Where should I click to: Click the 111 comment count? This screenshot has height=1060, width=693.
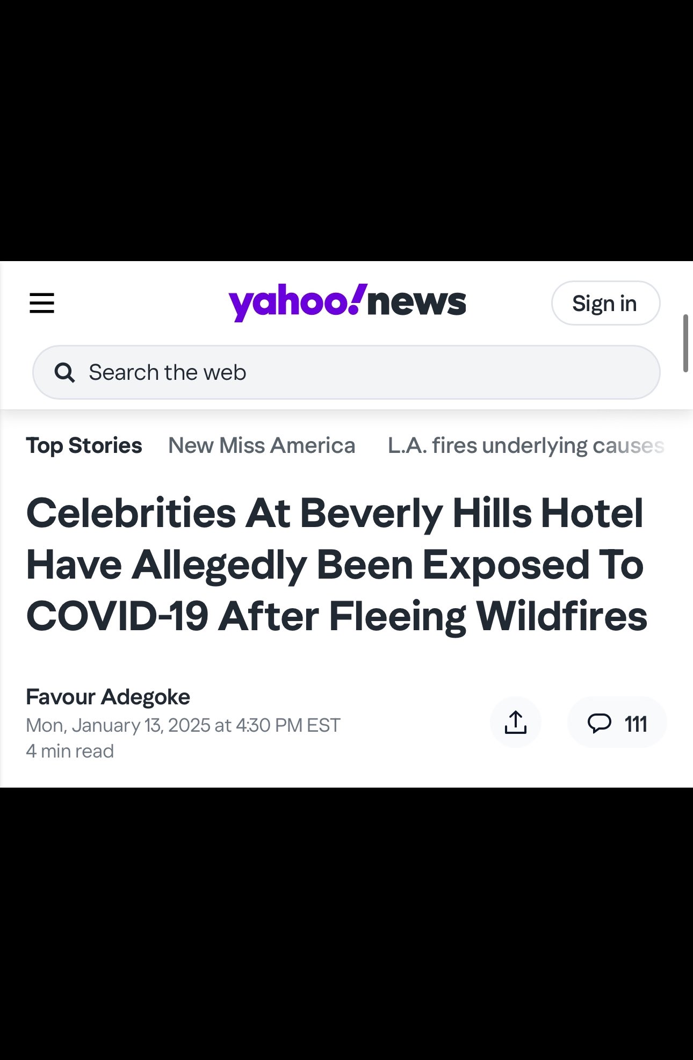636,724
